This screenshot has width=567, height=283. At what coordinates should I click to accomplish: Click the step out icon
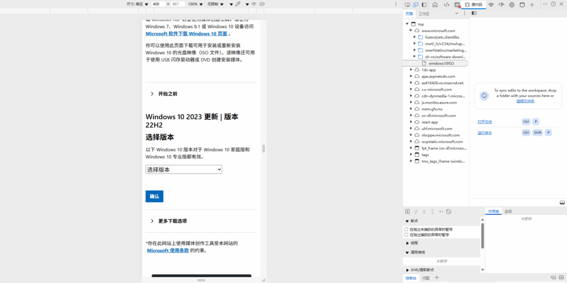[x=432, y=212]
